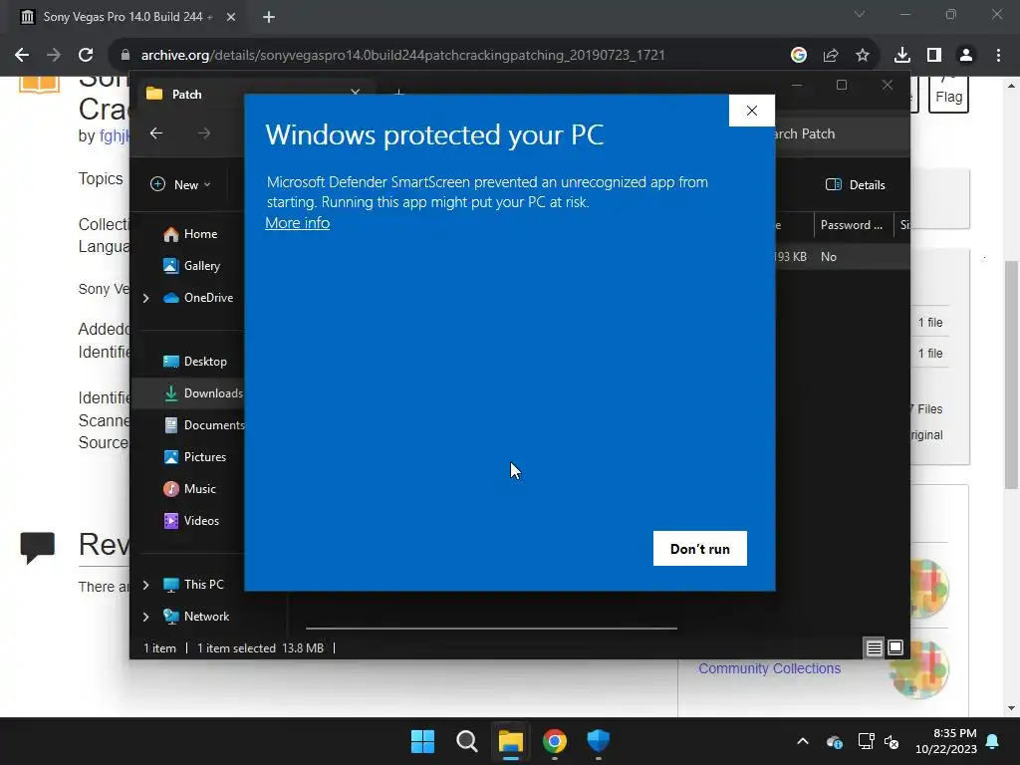Viewport: 1020px width, 765px height.
Task: Click the archive.org address bar
Action: click(x=402, y=56)
